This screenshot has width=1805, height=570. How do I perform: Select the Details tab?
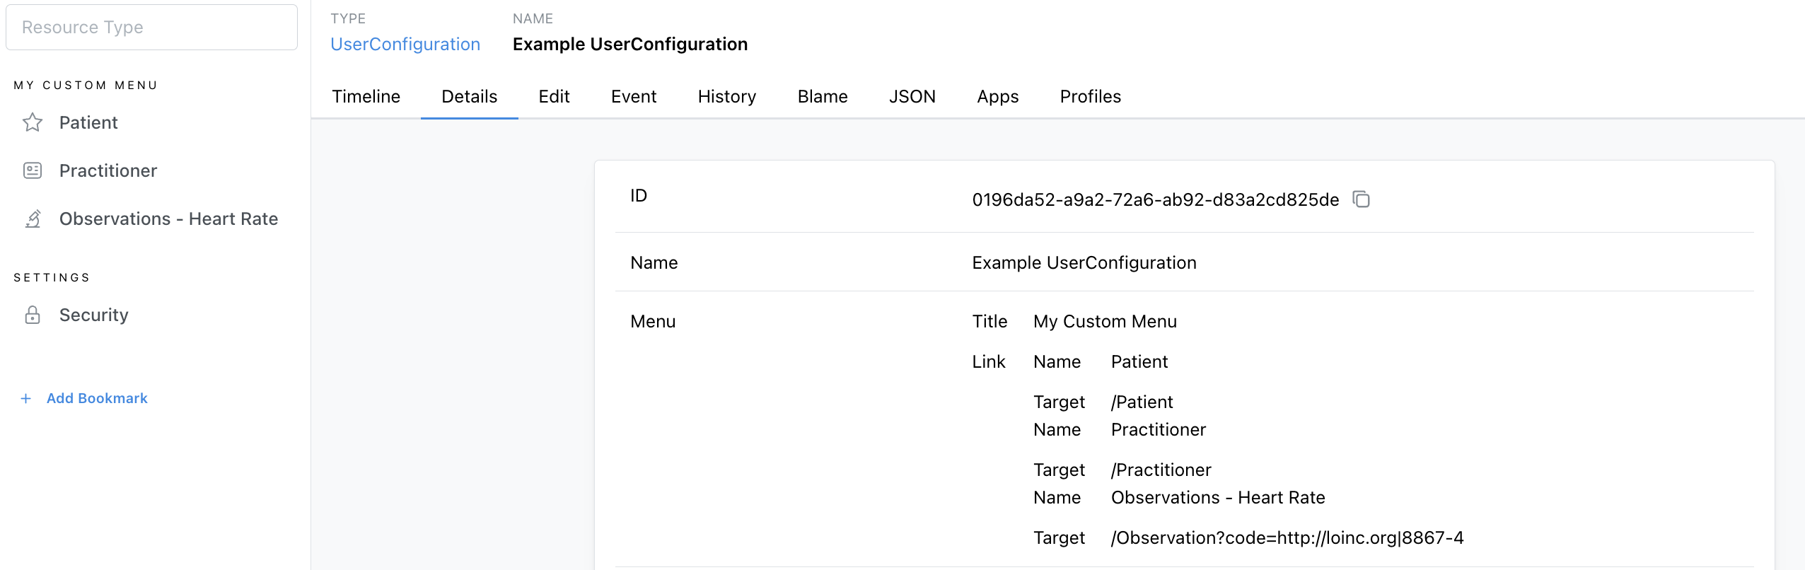tap(469, 97)
